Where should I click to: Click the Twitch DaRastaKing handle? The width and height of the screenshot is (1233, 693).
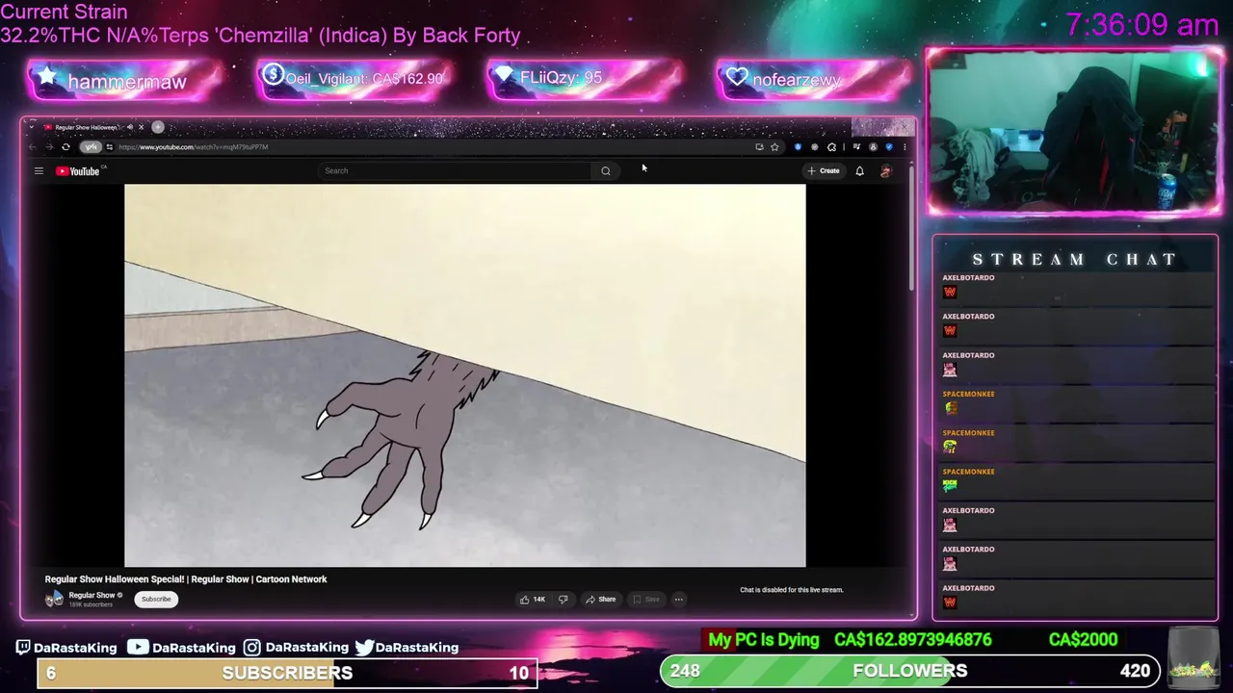tap(66, 648)
